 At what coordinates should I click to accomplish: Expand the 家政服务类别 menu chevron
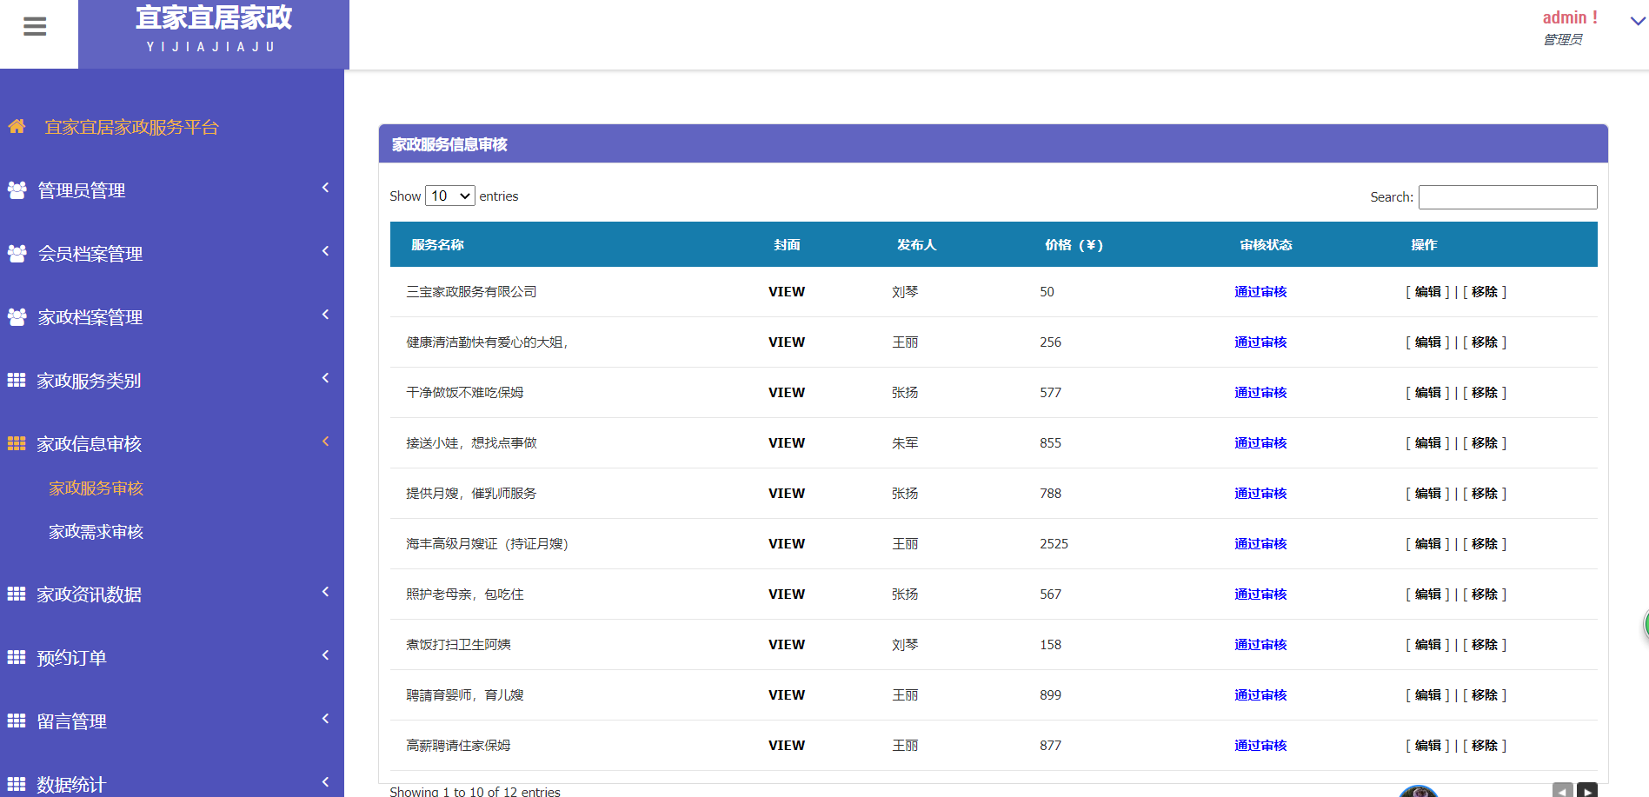point(325,378)
